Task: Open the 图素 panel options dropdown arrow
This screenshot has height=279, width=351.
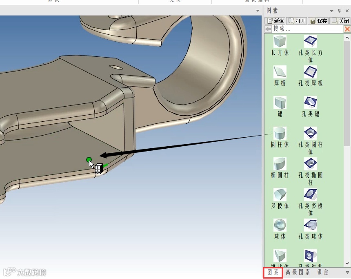Action: (331, 11)
